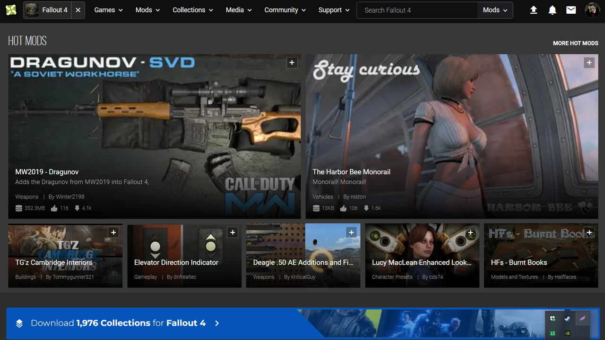Open Windows Security in the system tray
Screen dimensions: 605x340
[553, 319]
